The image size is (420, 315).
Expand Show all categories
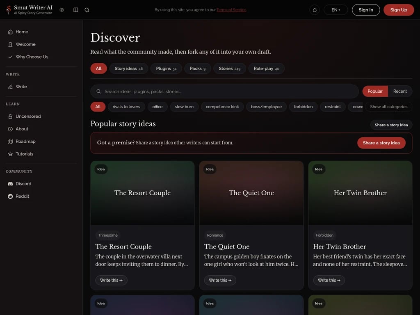click(389, 107)
